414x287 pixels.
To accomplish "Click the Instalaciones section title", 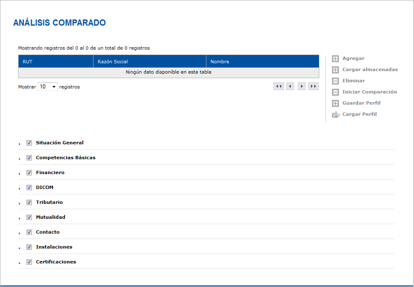I will click(x=54, y=247).
